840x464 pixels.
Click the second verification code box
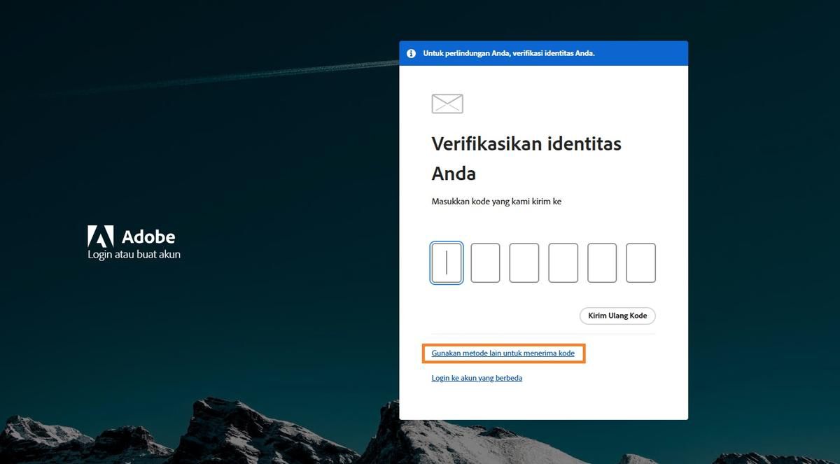(x=485, y=262)
